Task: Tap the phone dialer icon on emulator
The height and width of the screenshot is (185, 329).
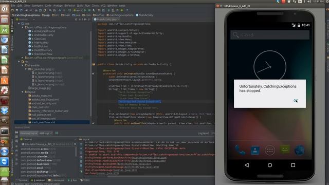Action: tap(240, 150)
